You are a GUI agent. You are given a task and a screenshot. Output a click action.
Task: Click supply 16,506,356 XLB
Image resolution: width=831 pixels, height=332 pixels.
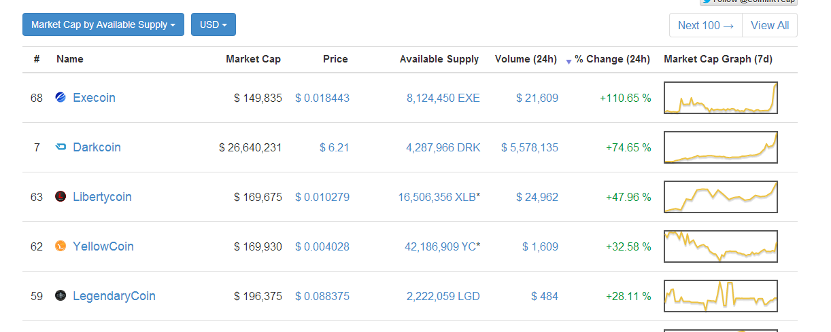point(437,197)
